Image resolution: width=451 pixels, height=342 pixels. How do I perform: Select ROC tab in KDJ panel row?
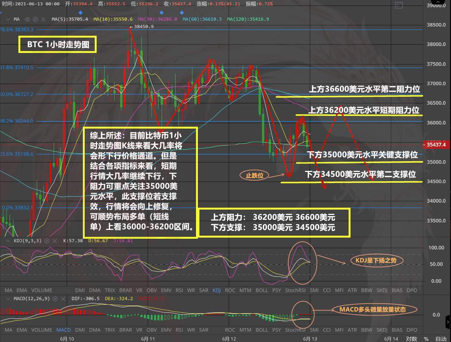click(230, 290)
